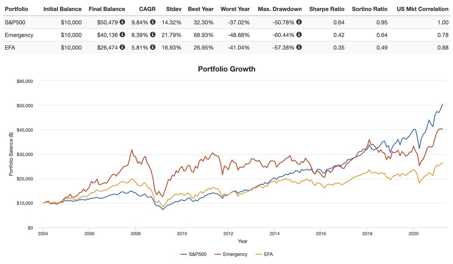The image size is (453, 264).
Task: Click the 14.32% Stdev value
Action: (171, 23)
